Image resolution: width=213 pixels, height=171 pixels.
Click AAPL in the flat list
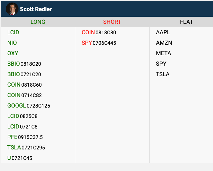coord(163,32)
